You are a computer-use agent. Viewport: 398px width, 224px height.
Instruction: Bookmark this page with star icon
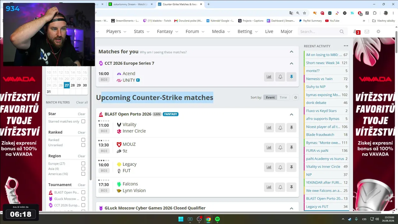(304, 13)
